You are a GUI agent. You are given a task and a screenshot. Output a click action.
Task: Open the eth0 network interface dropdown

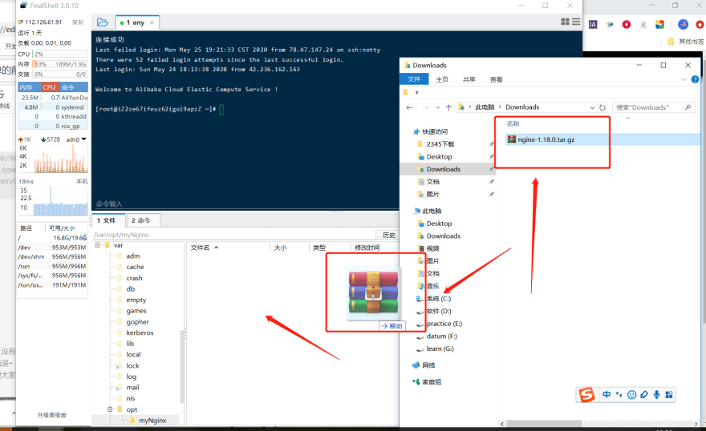(x=83, y=139)
